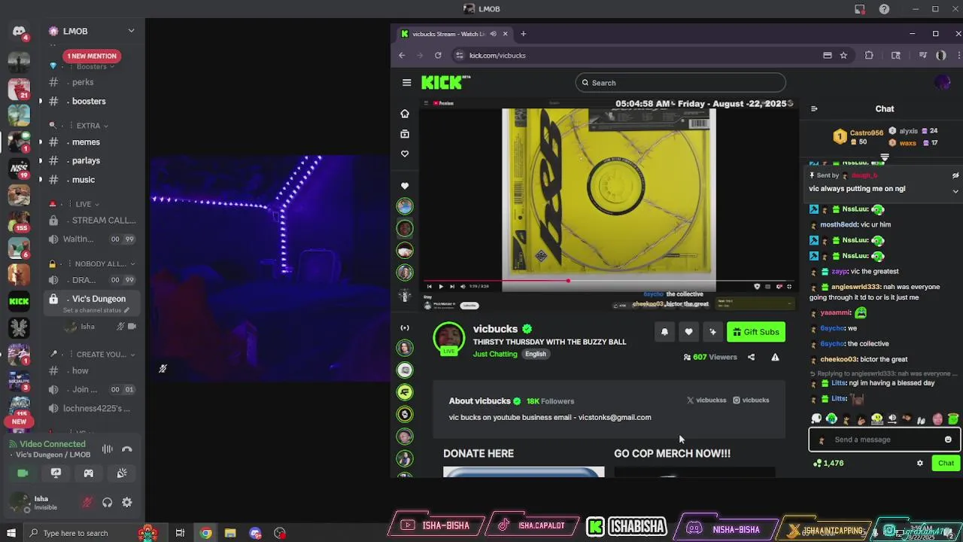The image size is (963, 542).
Task: Share the vicbucks stream
Action: [751, 358]
